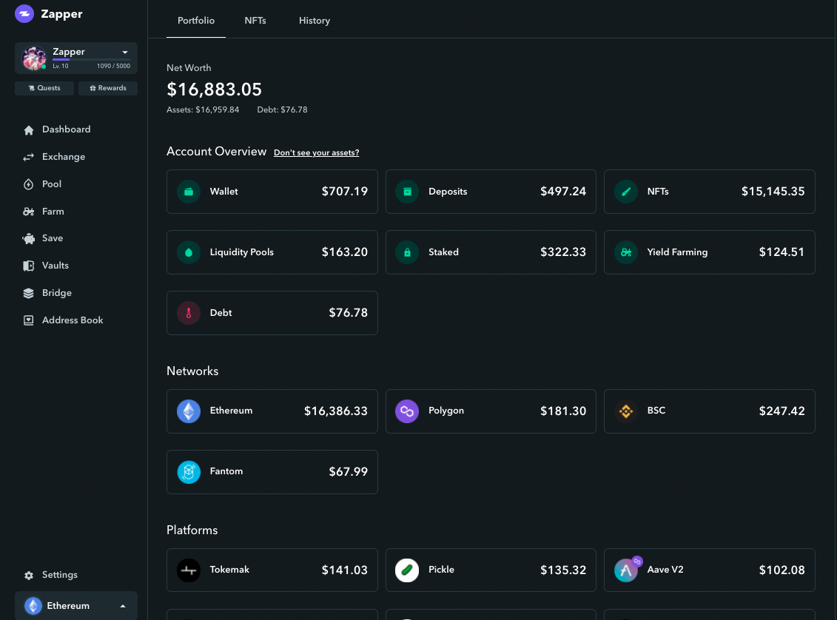Viewport: 837px width, 620px height.
Task: Open the Vaults sidebar item
Action: click(56, 266)
